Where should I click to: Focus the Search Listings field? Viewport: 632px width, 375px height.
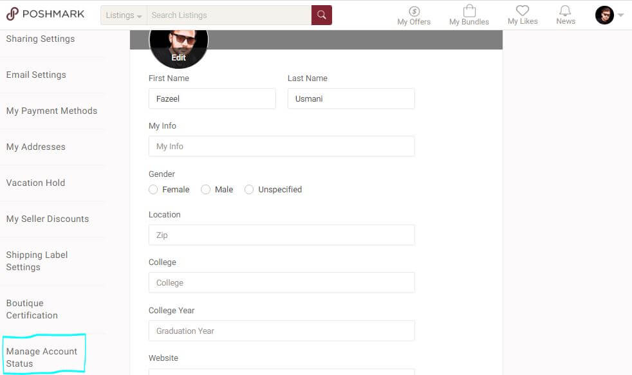229,15
